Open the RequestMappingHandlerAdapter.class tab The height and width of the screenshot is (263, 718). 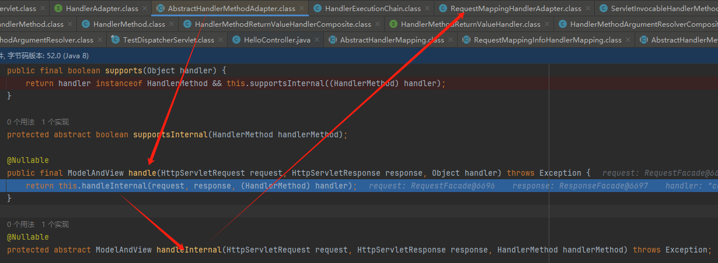click(x=515, y=9)
